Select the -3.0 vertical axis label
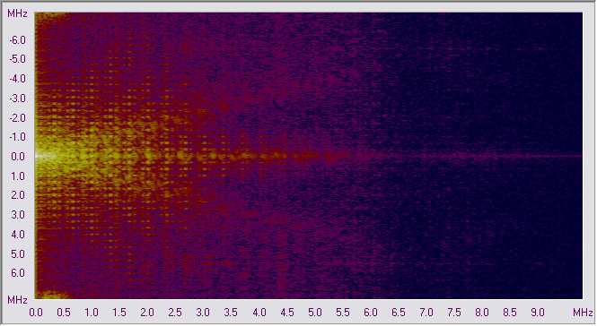The height and width of the screenshot is (326, 597). click(x=18, y=99)
